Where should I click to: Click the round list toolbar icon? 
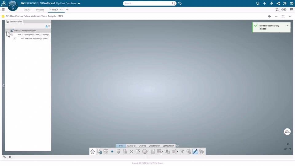(x=144, y=152)
